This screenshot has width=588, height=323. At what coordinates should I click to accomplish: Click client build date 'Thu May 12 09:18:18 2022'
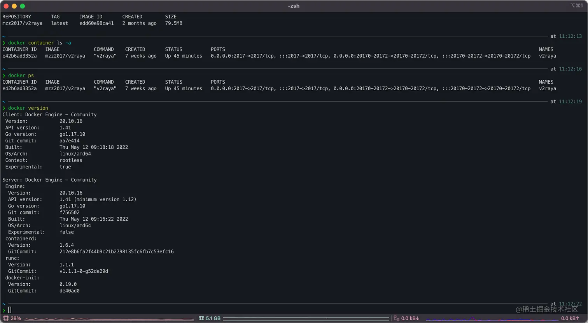tap(94, 147)
